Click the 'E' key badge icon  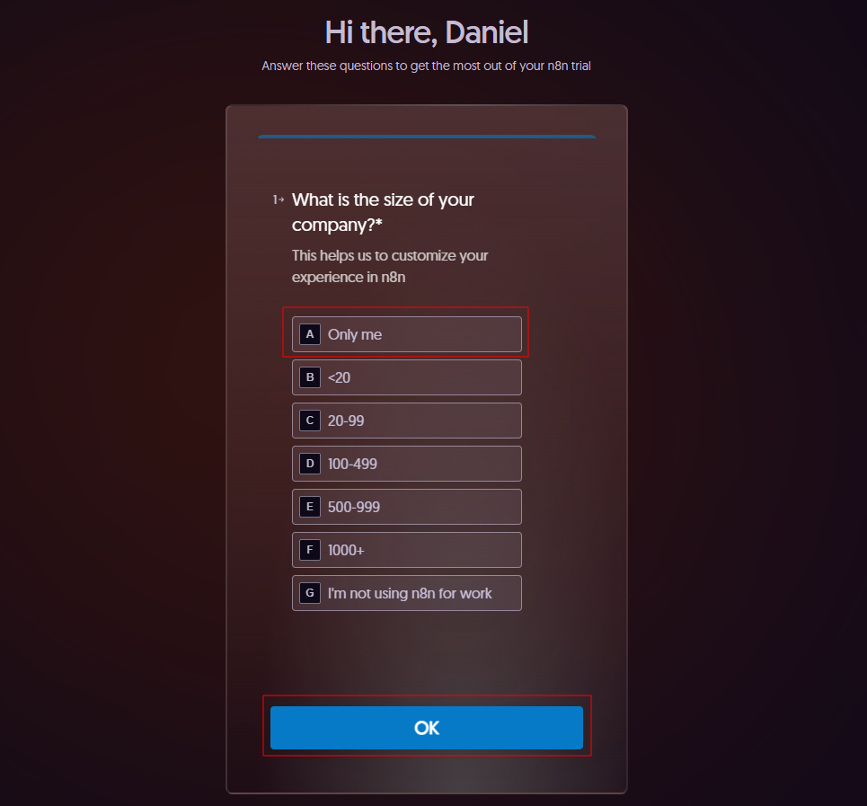pos(310,507)
